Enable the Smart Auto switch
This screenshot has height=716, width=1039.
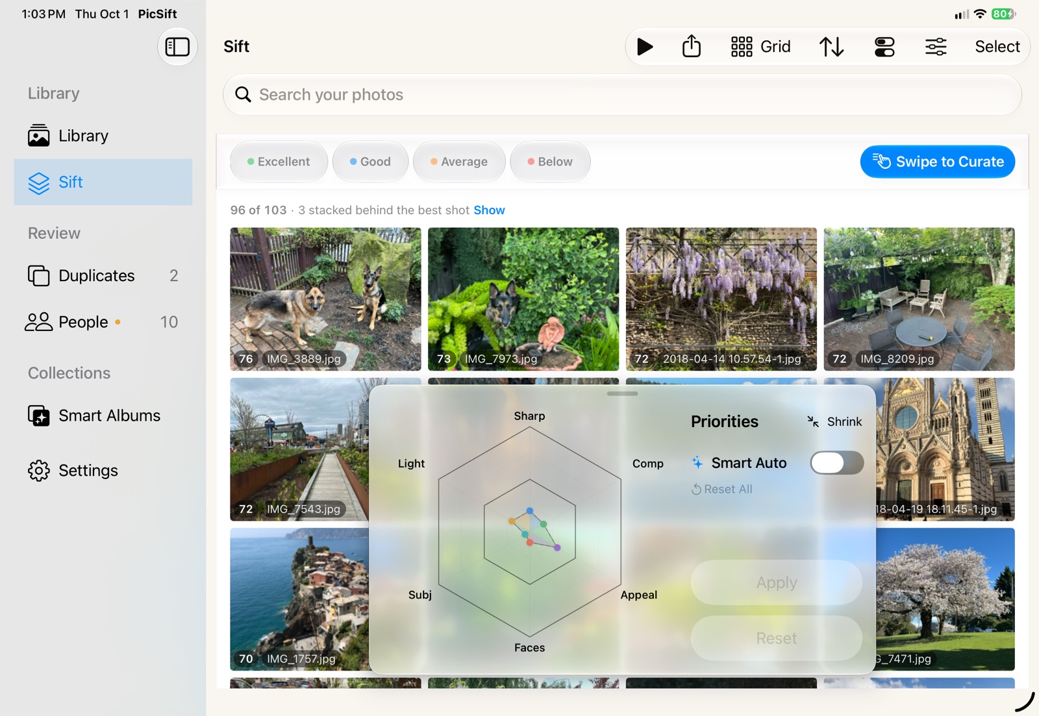click(837, 463)
